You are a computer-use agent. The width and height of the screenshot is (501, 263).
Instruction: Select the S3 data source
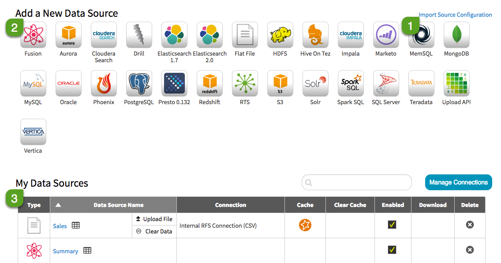click(280, 83)
